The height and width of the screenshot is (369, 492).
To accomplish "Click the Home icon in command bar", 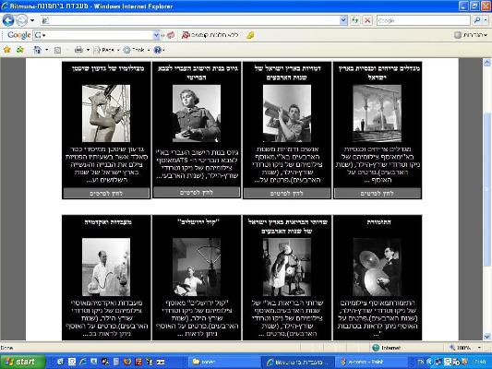I will pyautogui.click(x=37, y=50).
